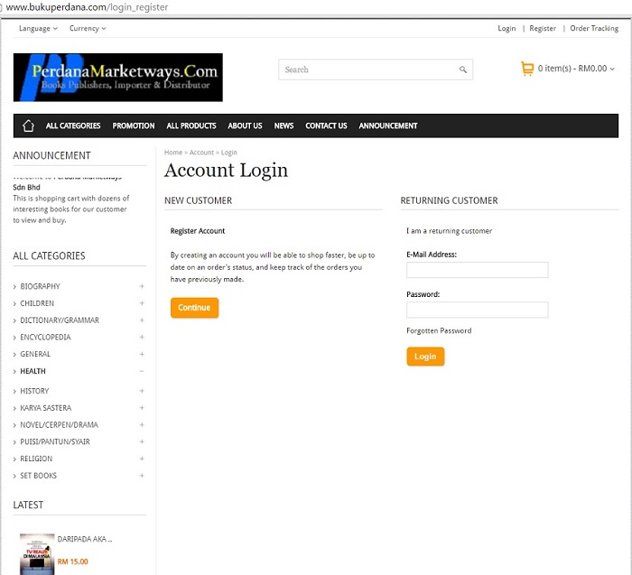Expand NOVEL/CERPEN/DRAMA plus sign
This screenshot has height=575, width=632.
point(142,424)
